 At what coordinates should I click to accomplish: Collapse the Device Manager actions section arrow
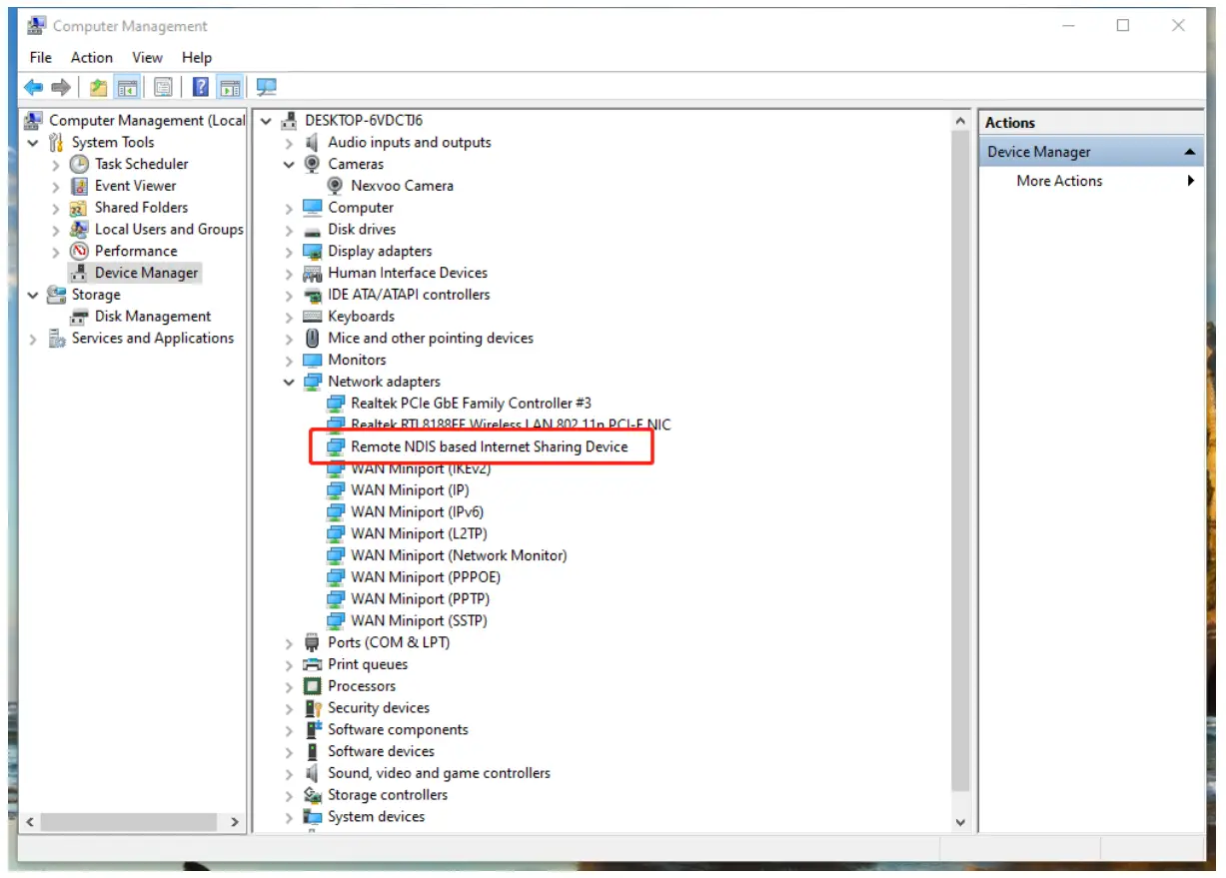[1189, 152]
